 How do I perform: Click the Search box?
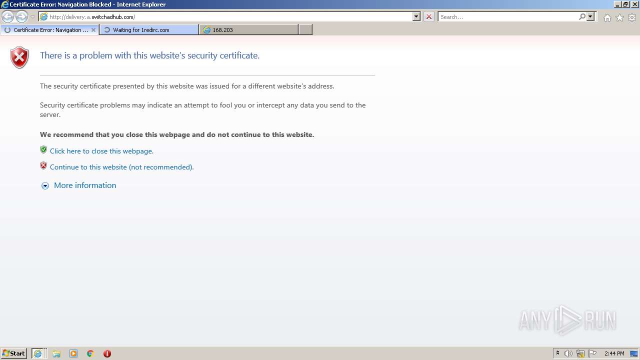click(508, 17)
